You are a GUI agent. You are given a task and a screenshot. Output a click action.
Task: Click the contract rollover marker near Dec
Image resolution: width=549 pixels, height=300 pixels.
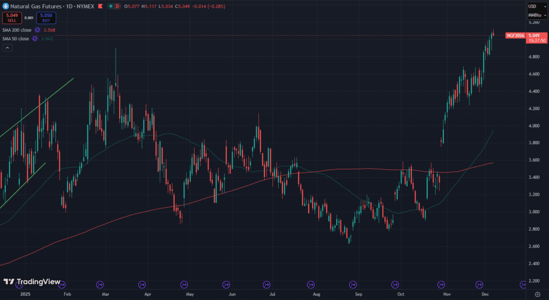point(479,284)
